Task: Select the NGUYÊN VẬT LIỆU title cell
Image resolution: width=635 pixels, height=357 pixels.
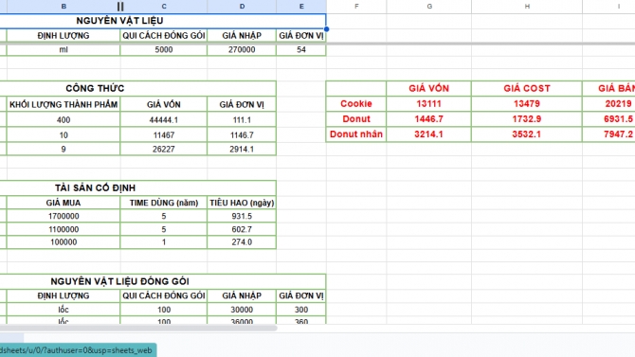Action: click(x=163, y=21)
